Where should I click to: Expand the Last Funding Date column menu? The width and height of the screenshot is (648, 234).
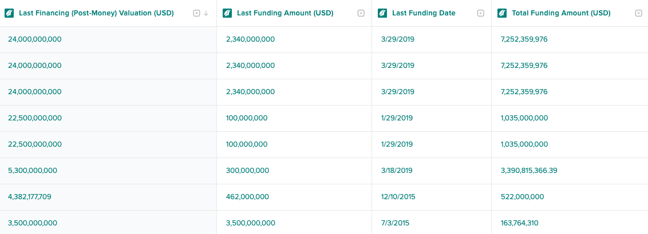click(x=481, y=13)
